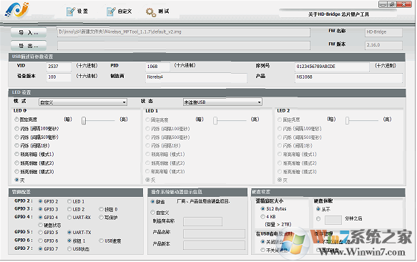
Task: Select 4 KB sector size option
Action: point(263,217)
